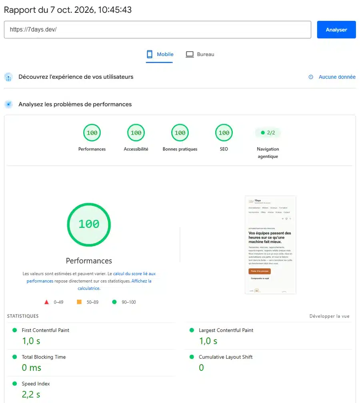Viewport: 360px width, 403px height.
Task: Click the STATISTIQUES heading
Action: [23, 316]
